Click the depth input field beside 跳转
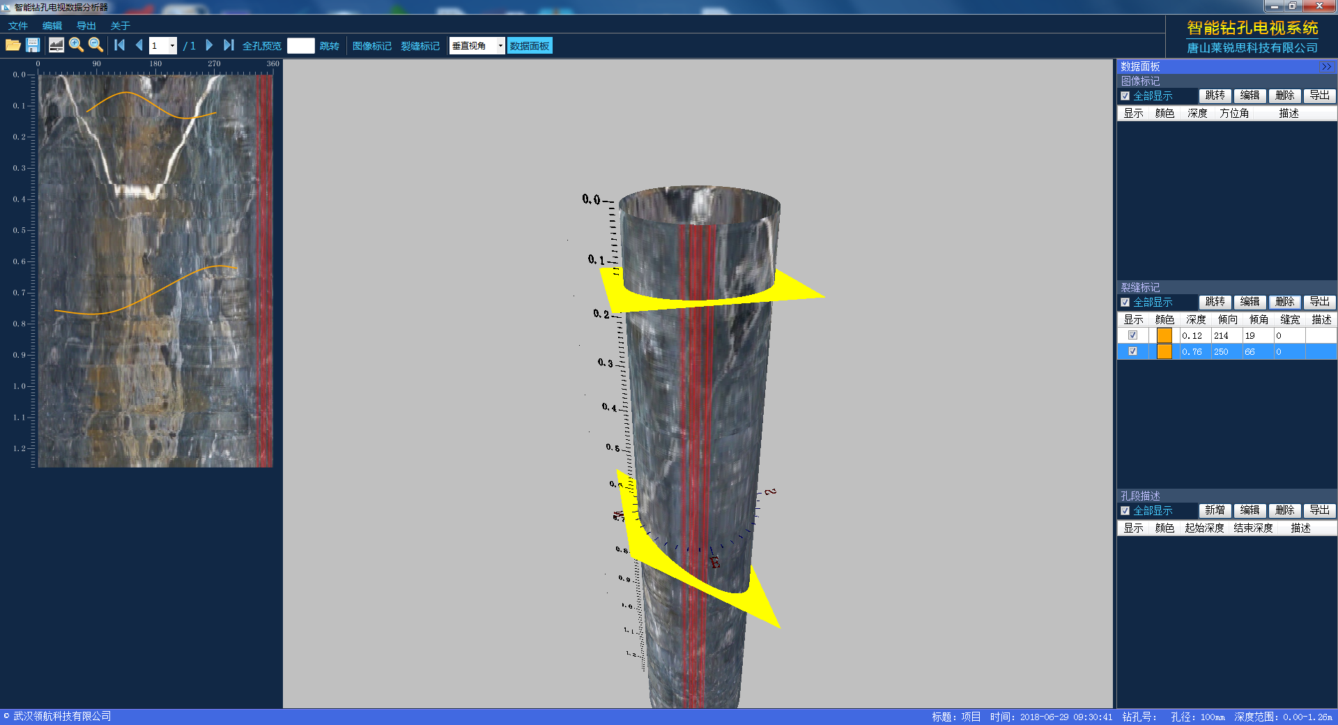The width and height of the screenshot is (1338, 725). point(300,46)
